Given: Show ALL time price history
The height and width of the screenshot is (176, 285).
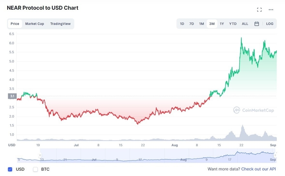Looking at the screenshot, I should point(245,24).
